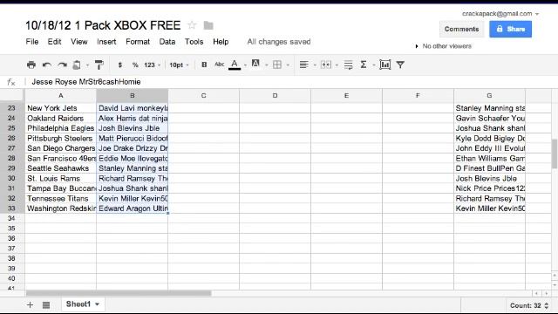Click the Redo arrow icon
The image size is (558, 314).
[62, 65]
